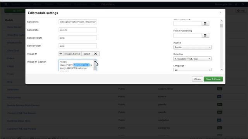Viewport: 248px width, 139px height.
Task: Click the Module column header in background list
Action: pyautogui.click(x=9, y=20)
